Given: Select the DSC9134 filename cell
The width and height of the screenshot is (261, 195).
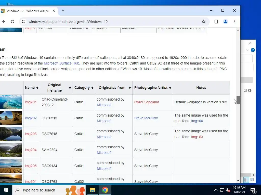Looking at the screenshot, I should pos(56,166).
